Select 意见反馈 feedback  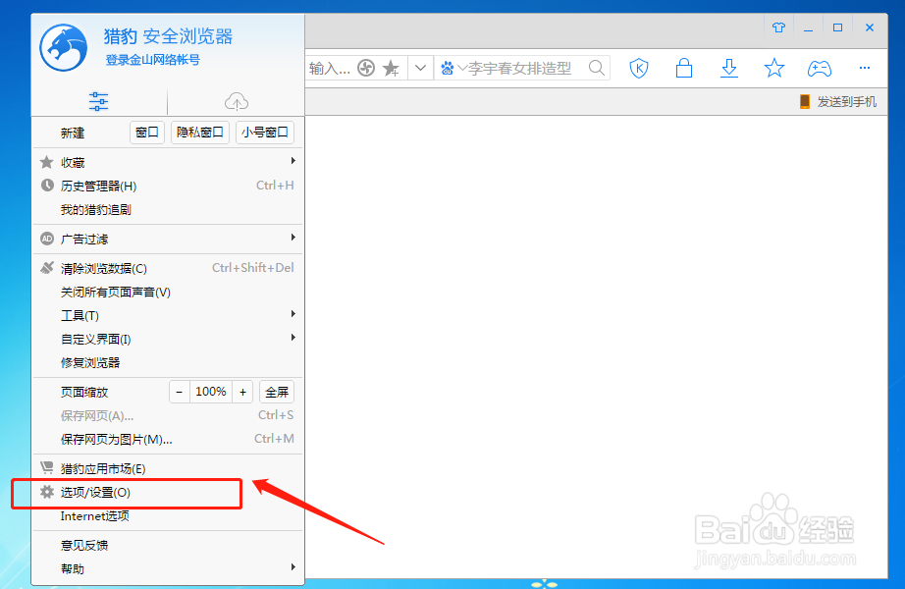(x=168, y=545)
